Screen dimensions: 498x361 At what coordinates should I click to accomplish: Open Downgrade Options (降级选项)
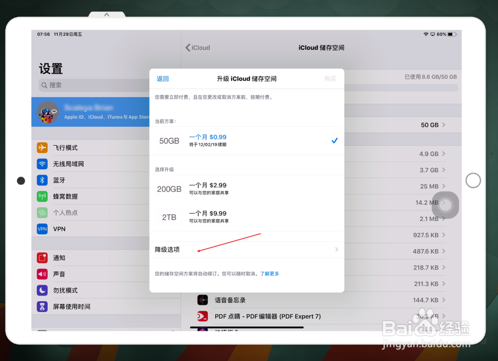point(247,250)
